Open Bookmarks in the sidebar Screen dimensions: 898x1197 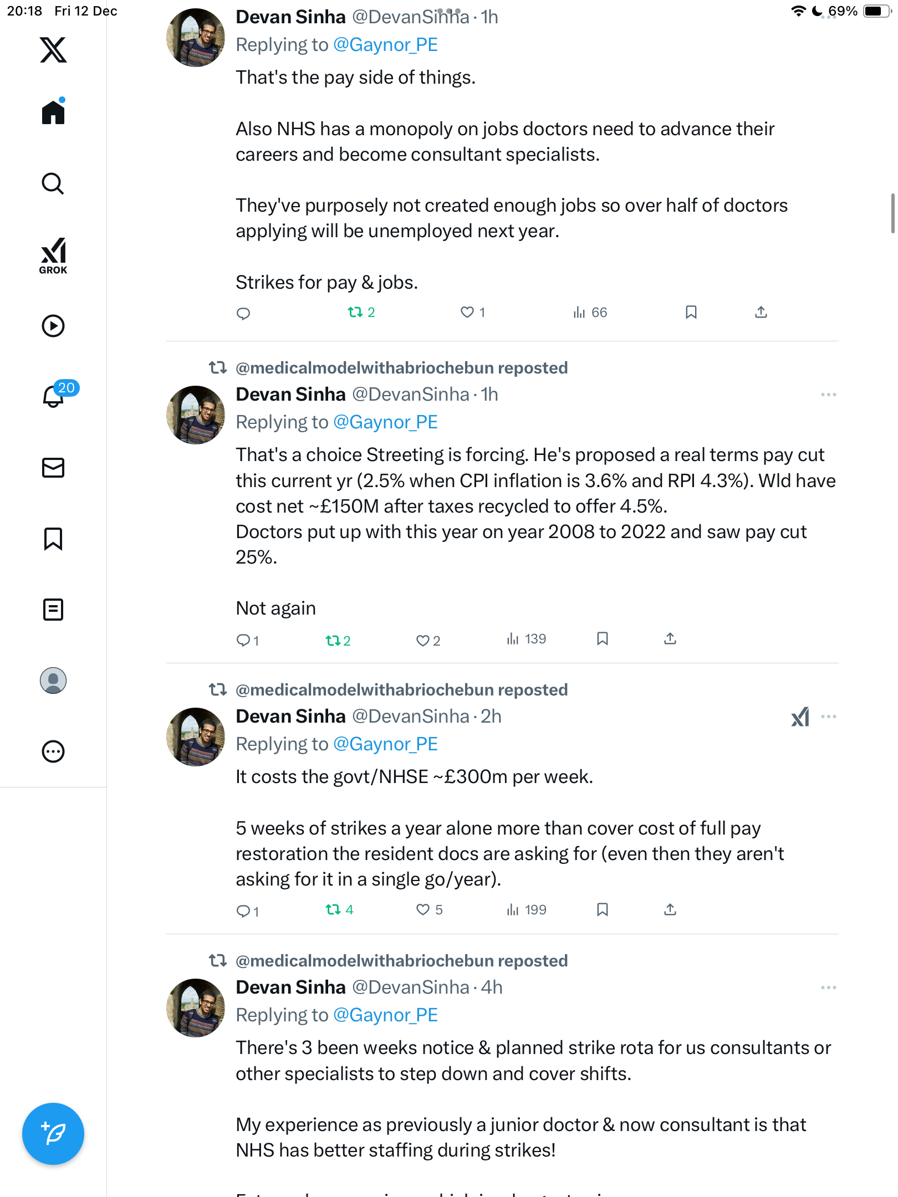53,539
